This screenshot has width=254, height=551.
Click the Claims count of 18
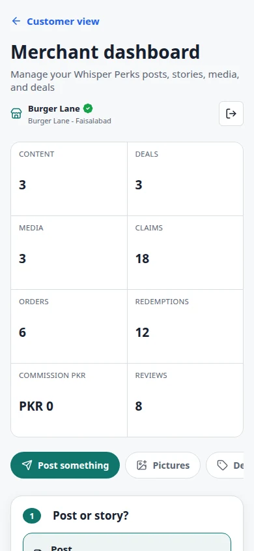(x=142, y=259)
